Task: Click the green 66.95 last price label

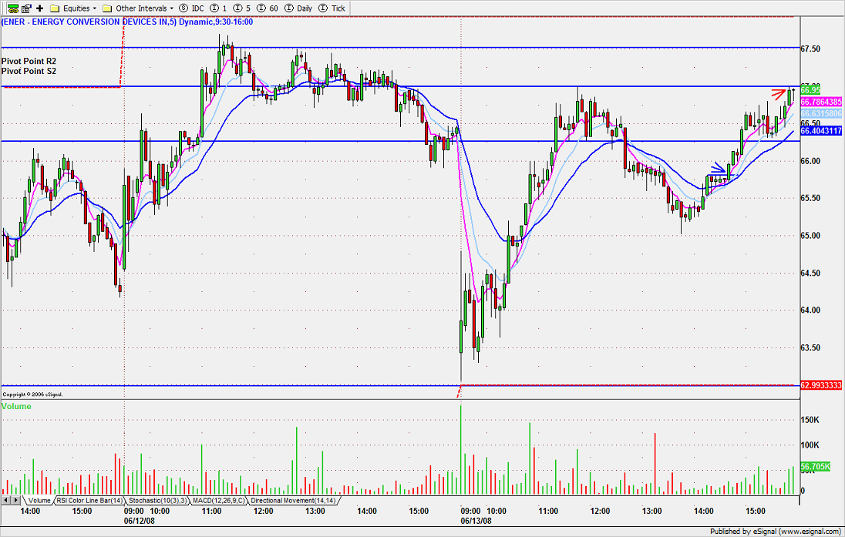Action: (810, 90)
